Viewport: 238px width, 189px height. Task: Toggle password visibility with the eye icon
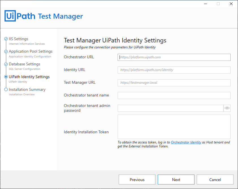click(227, 108)
